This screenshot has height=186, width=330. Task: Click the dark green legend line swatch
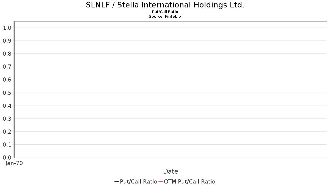(x=117, y=182)
